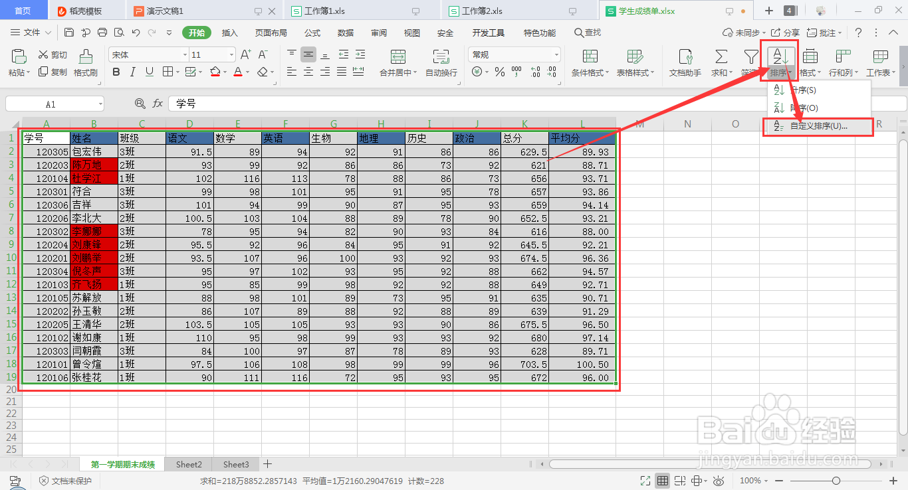The width and height of the screenshot is (908, 490).
Task: Click the AutoSum (求和) sigma icon
Action: pyautogui.click(x=721, y=56)
